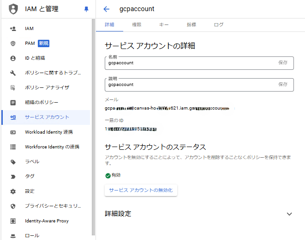Screen dimensions: 305x240
Task: Click the privacy and security shield icon
Action: (13, 206)
